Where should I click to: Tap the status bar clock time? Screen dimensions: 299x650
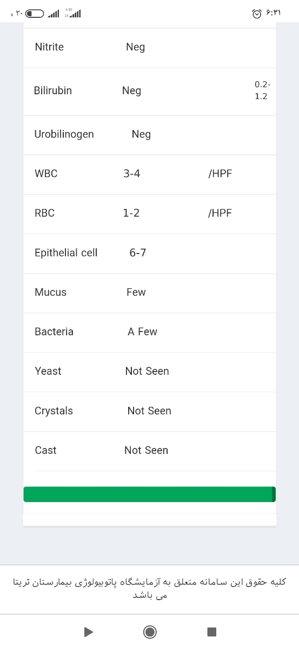tap(274, 13)
